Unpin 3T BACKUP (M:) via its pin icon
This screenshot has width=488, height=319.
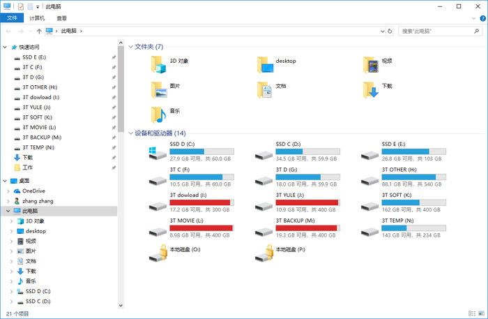coord(114,138)
